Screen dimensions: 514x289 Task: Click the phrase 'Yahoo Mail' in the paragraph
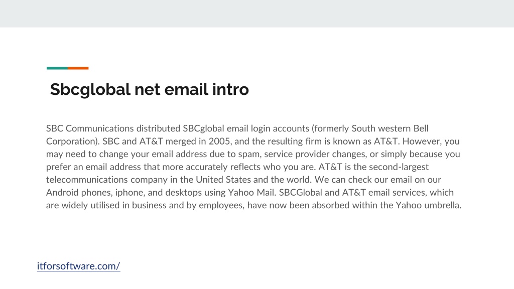pos(251,192)
